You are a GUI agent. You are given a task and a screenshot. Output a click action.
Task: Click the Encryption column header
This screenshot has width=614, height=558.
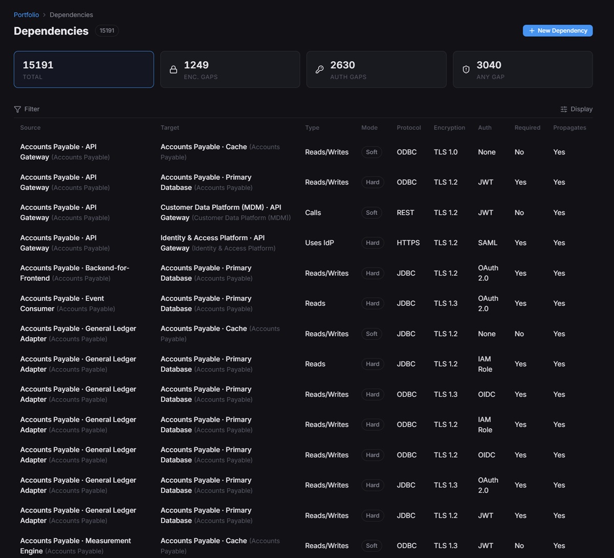click(x=449, y=128)
